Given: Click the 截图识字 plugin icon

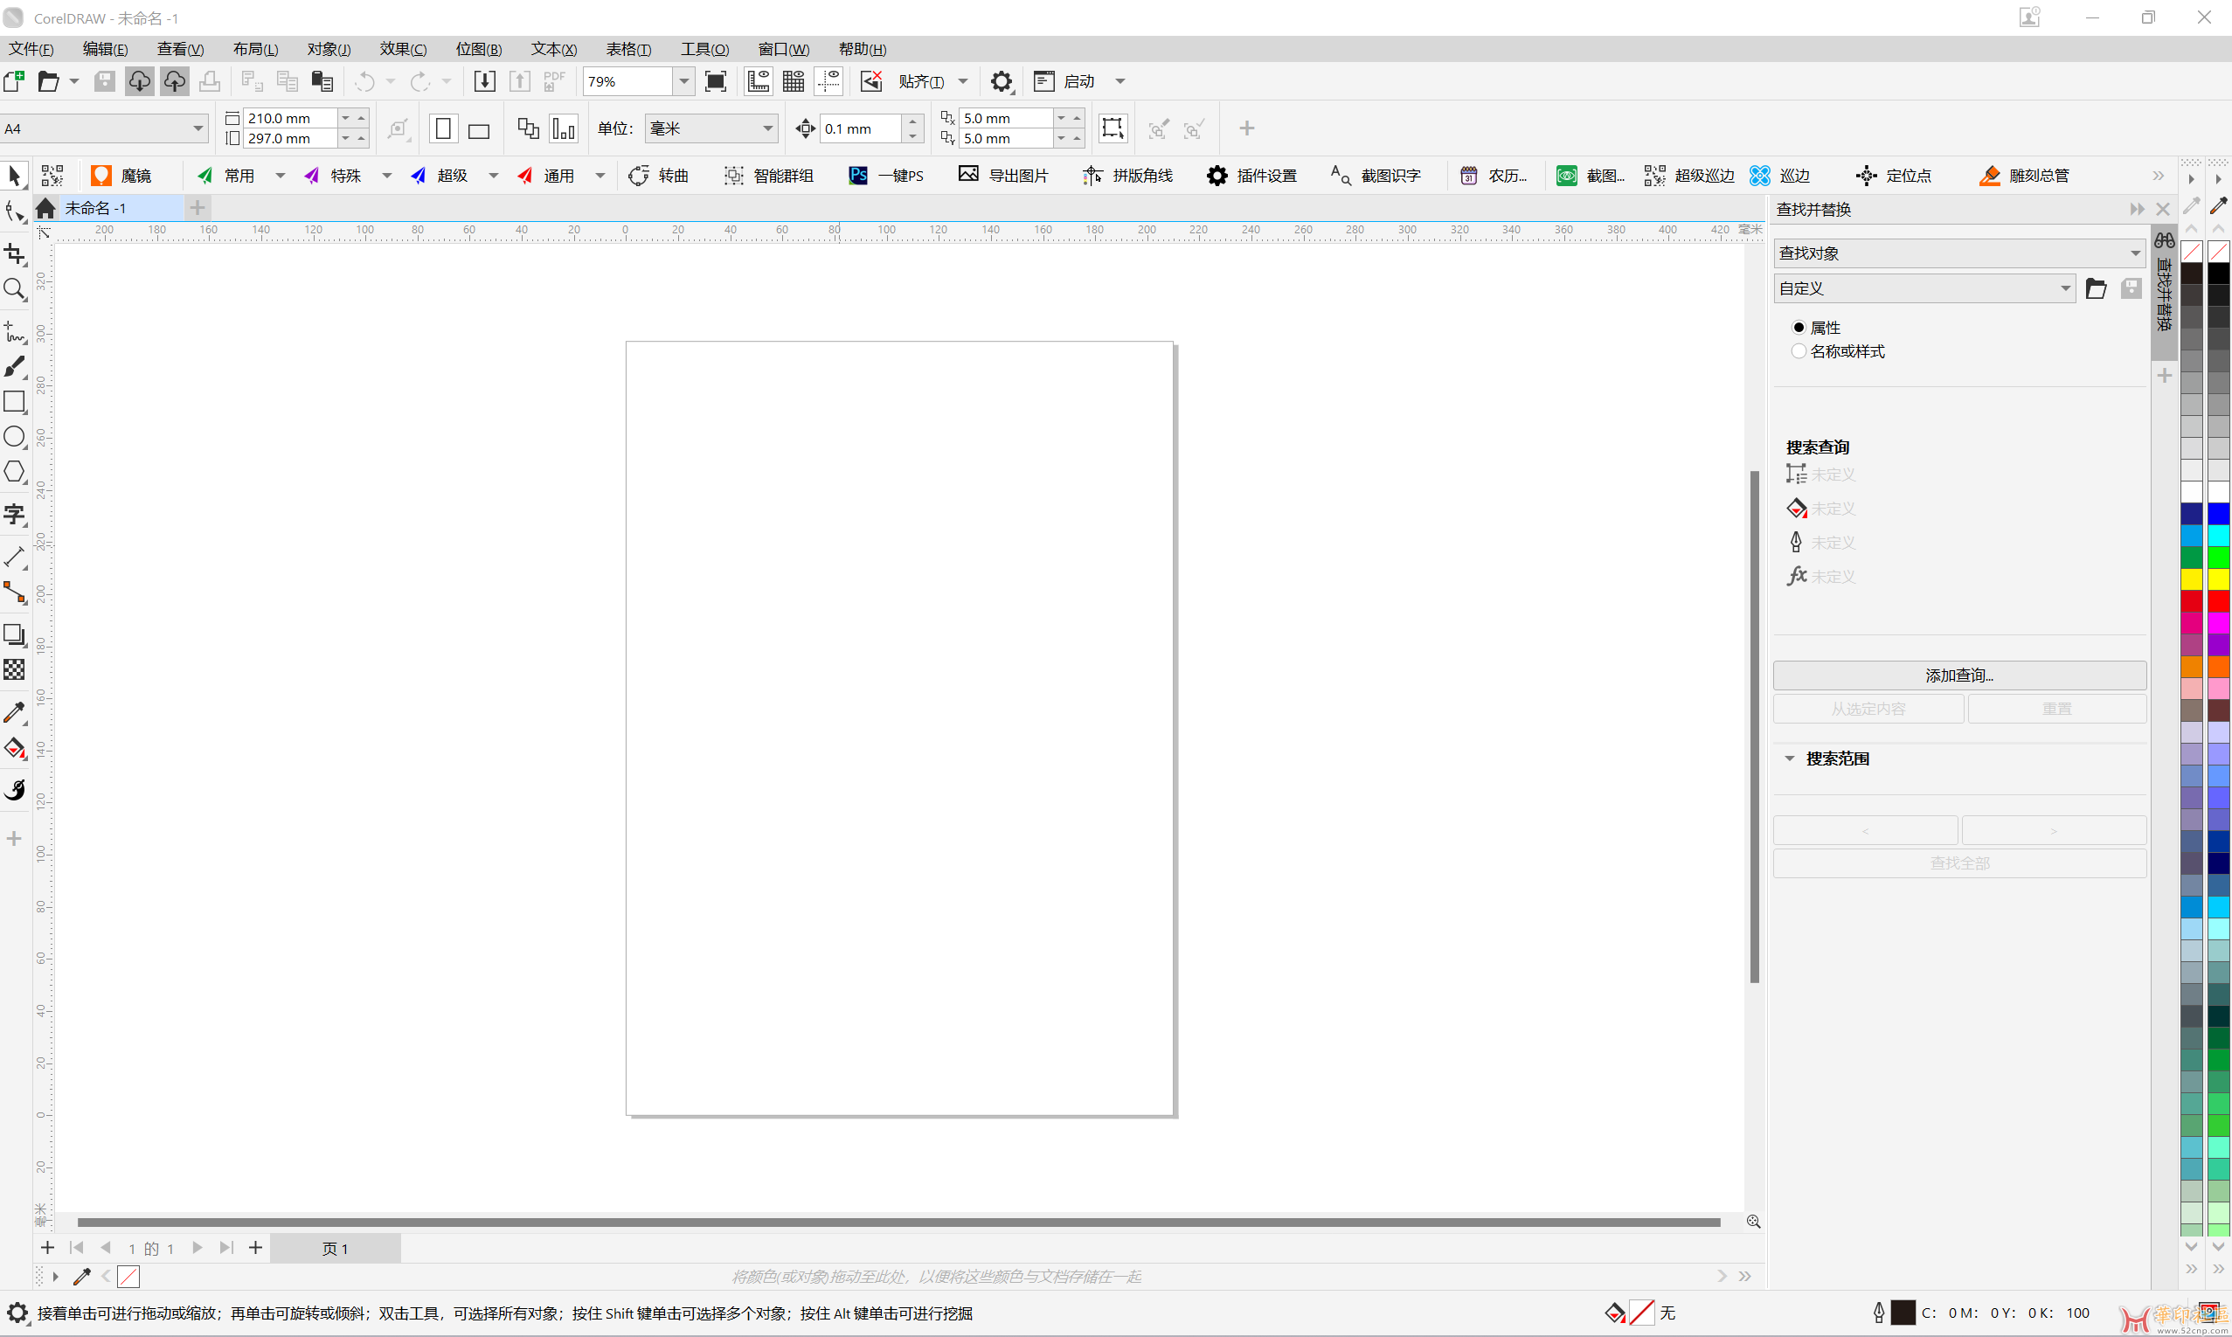Looking at the screenshot, I should pyautogui.click(x=1376, y=176).
